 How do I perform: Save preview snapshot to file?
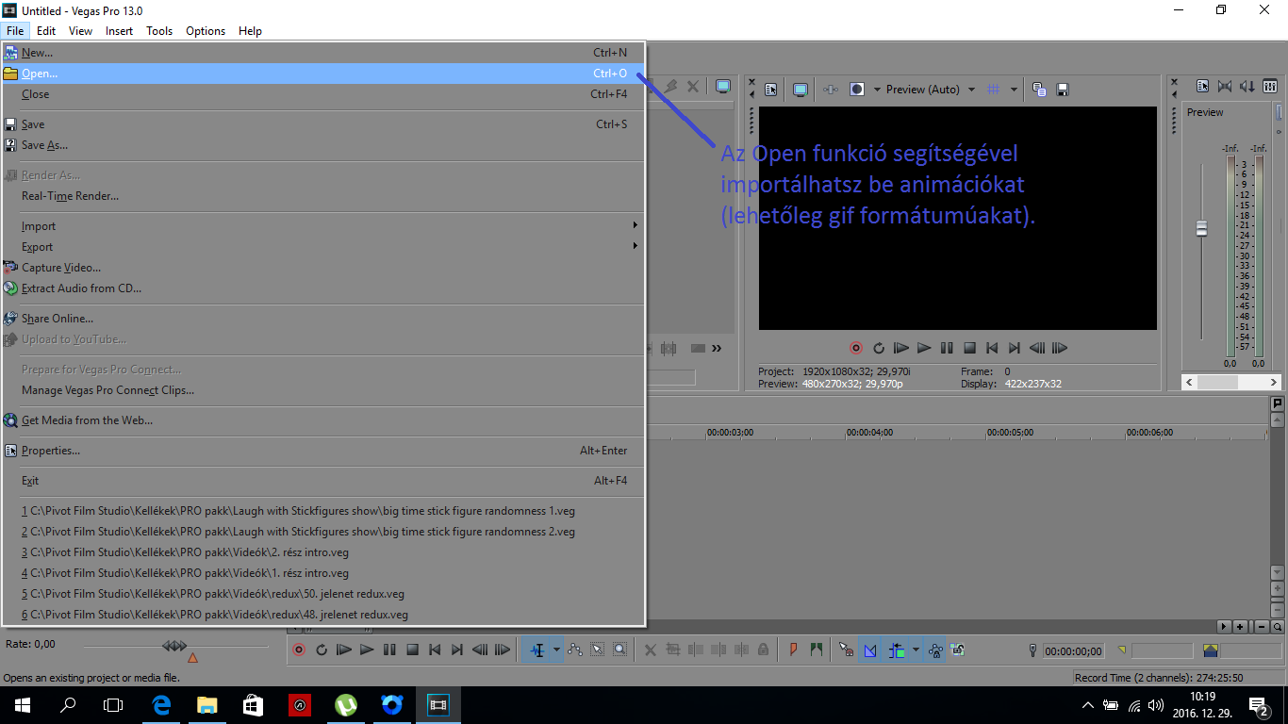pos(1063,90)
